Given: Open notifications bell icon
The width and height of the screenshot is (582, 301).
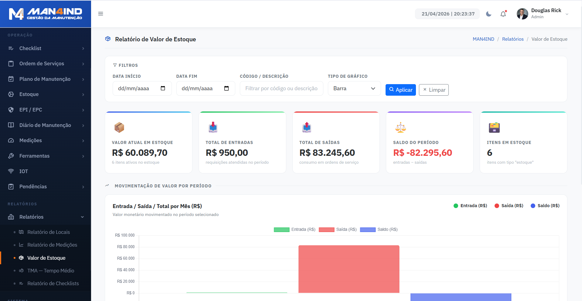Looking at the screenshot, I should click(x=503, y=14).
